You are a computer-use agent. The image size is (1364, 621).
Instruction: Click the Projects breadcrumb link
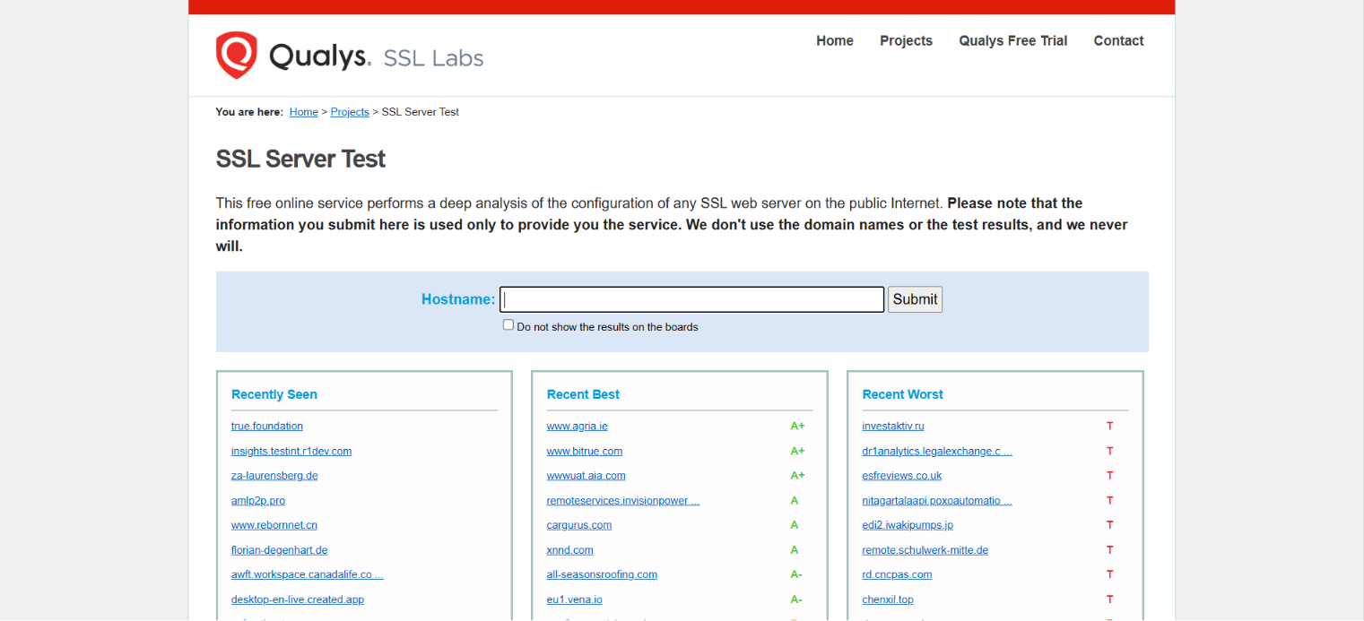(350, 112)
